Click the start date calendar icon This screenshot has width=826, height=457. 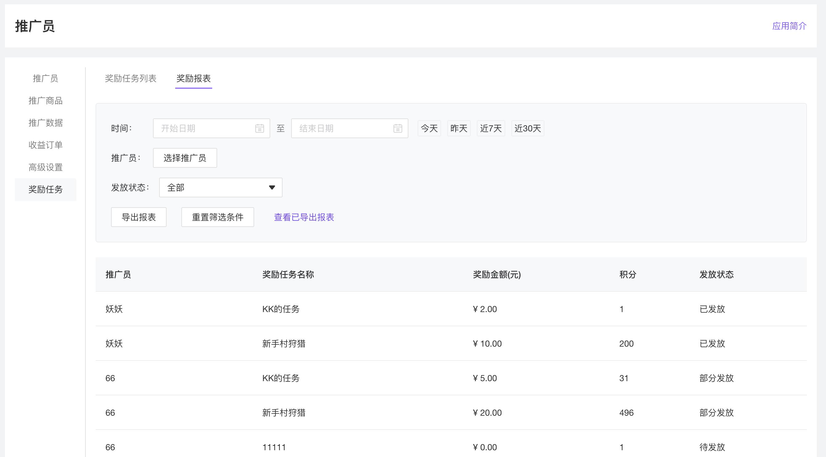click(259, 129)
